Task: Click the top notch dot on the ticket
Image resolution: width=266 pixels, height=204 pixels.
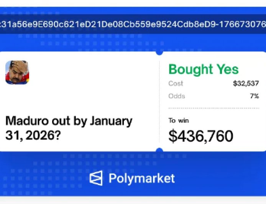Action: 159,52
